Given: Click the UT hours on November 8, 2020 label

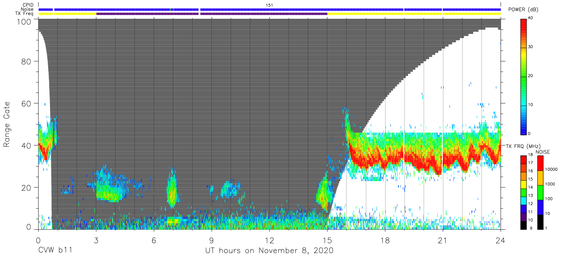Looking at the screenshot, I should pos(269,251).
